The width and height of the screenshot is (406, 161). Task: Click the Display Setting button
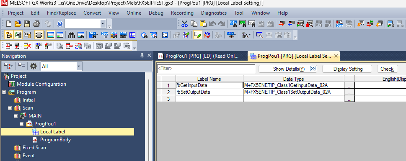coord(347,69)
